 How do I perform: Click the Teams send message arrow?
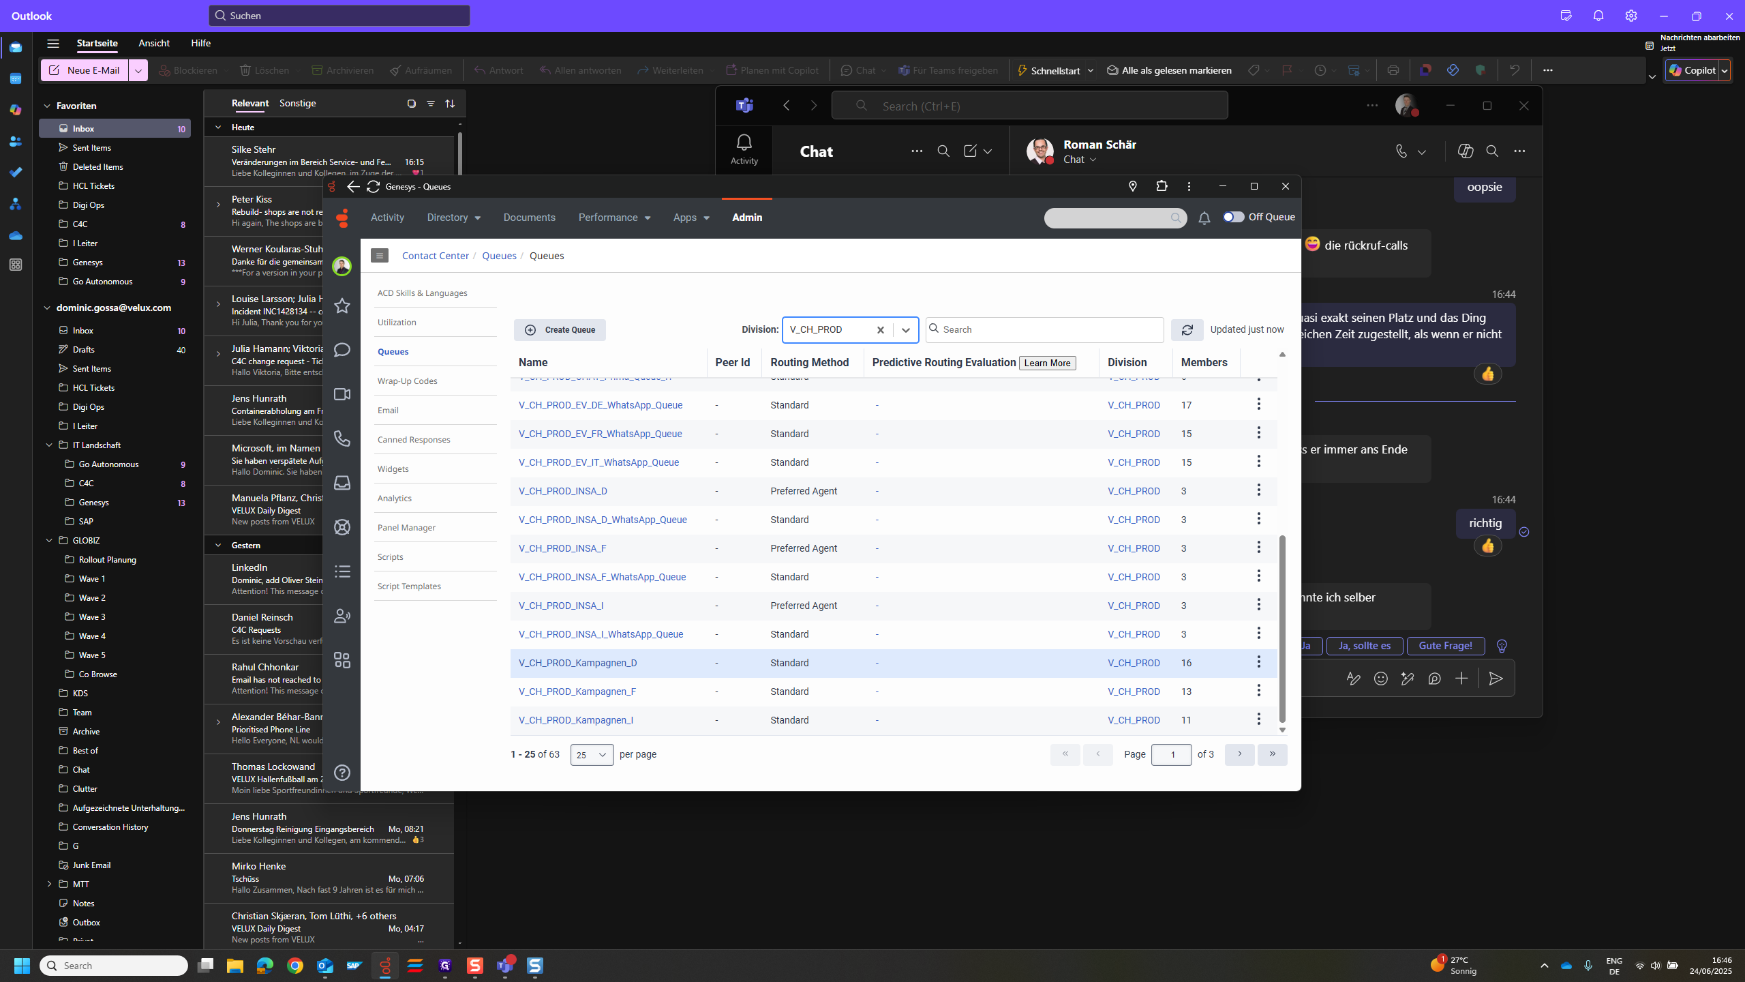[x=1496, y=679]
